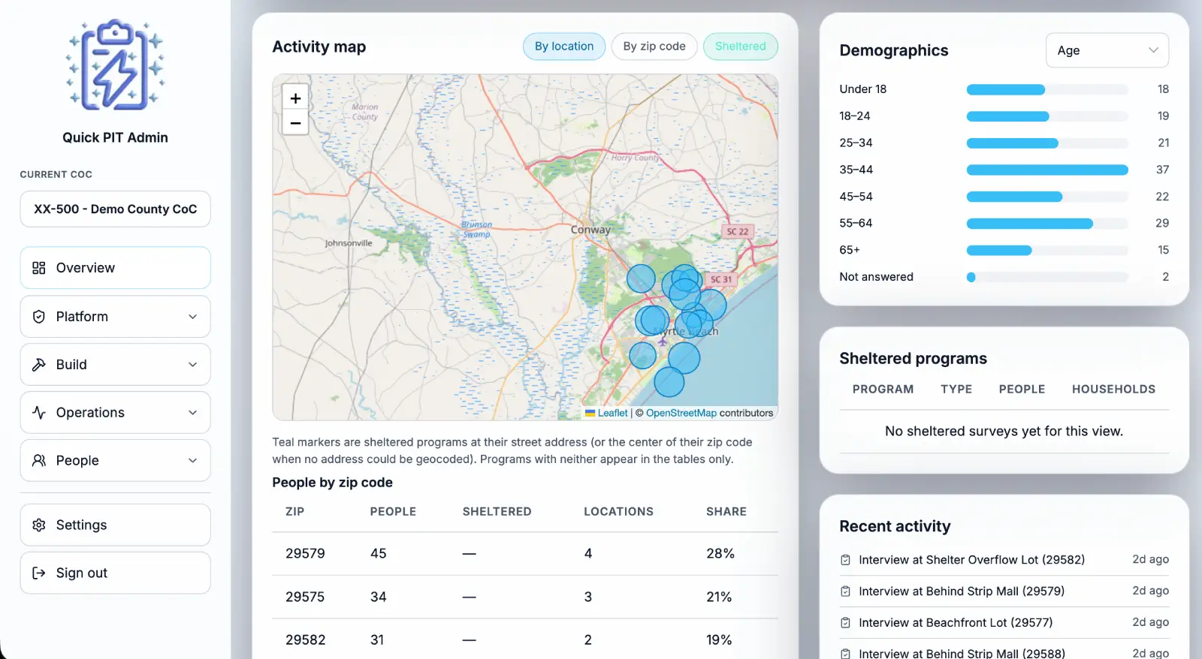Click the 28% share value
This screenshot has height=659, width=1202.
coord(720,554)
